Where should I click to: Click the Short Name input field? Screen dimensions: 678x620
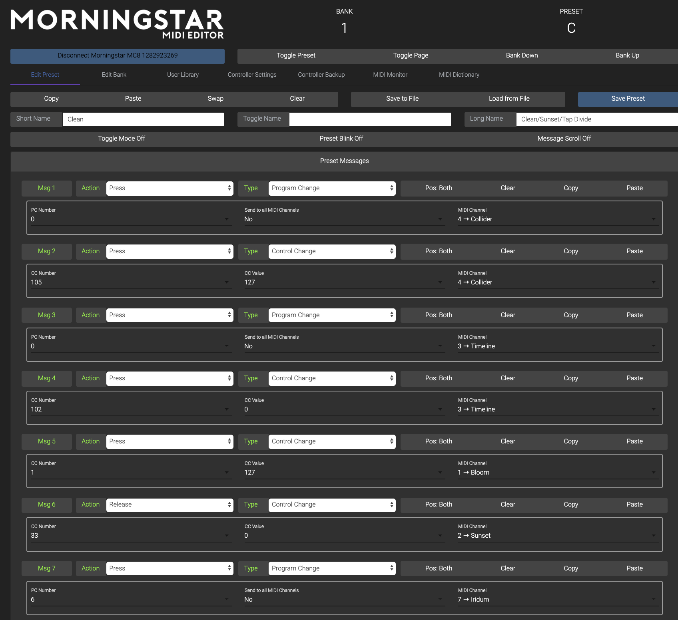(x=144, y=119)
